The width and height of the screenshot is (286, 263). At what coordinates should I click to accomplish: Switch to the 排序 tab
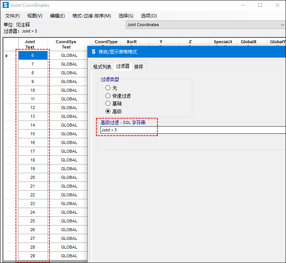139,67
